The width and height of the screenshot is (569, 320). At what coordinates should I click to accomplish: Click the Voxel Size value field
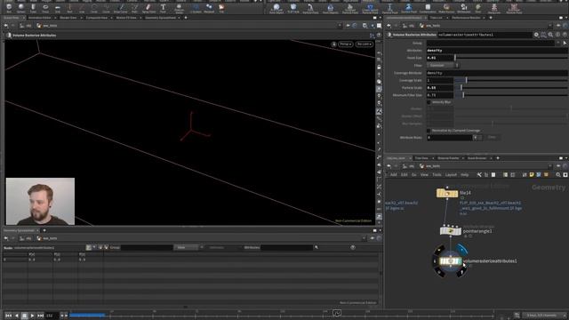click(440, 58)
